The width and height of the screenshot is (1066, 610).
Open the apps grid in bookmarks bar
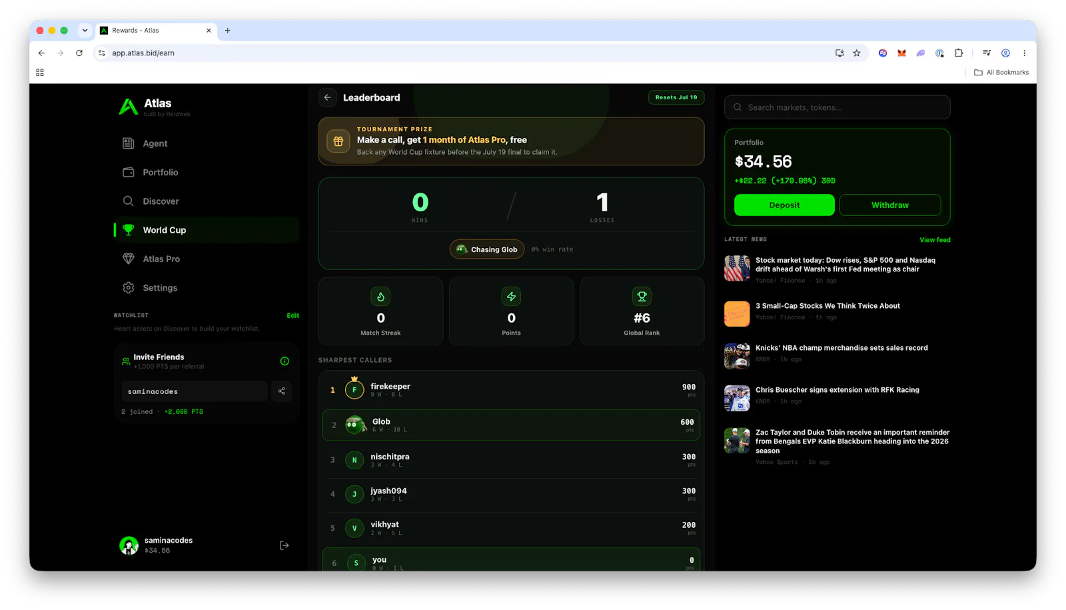40,72
